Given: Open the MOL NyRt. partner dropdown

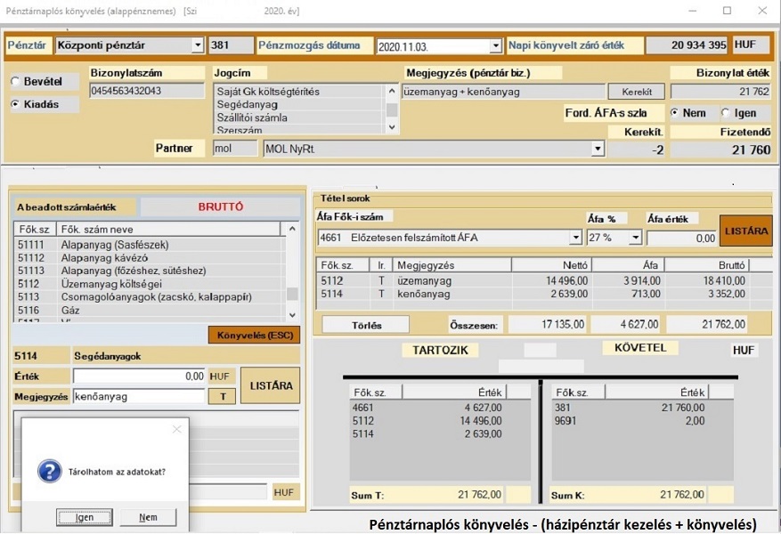Looking at the screenshot, I should [598, 147].
